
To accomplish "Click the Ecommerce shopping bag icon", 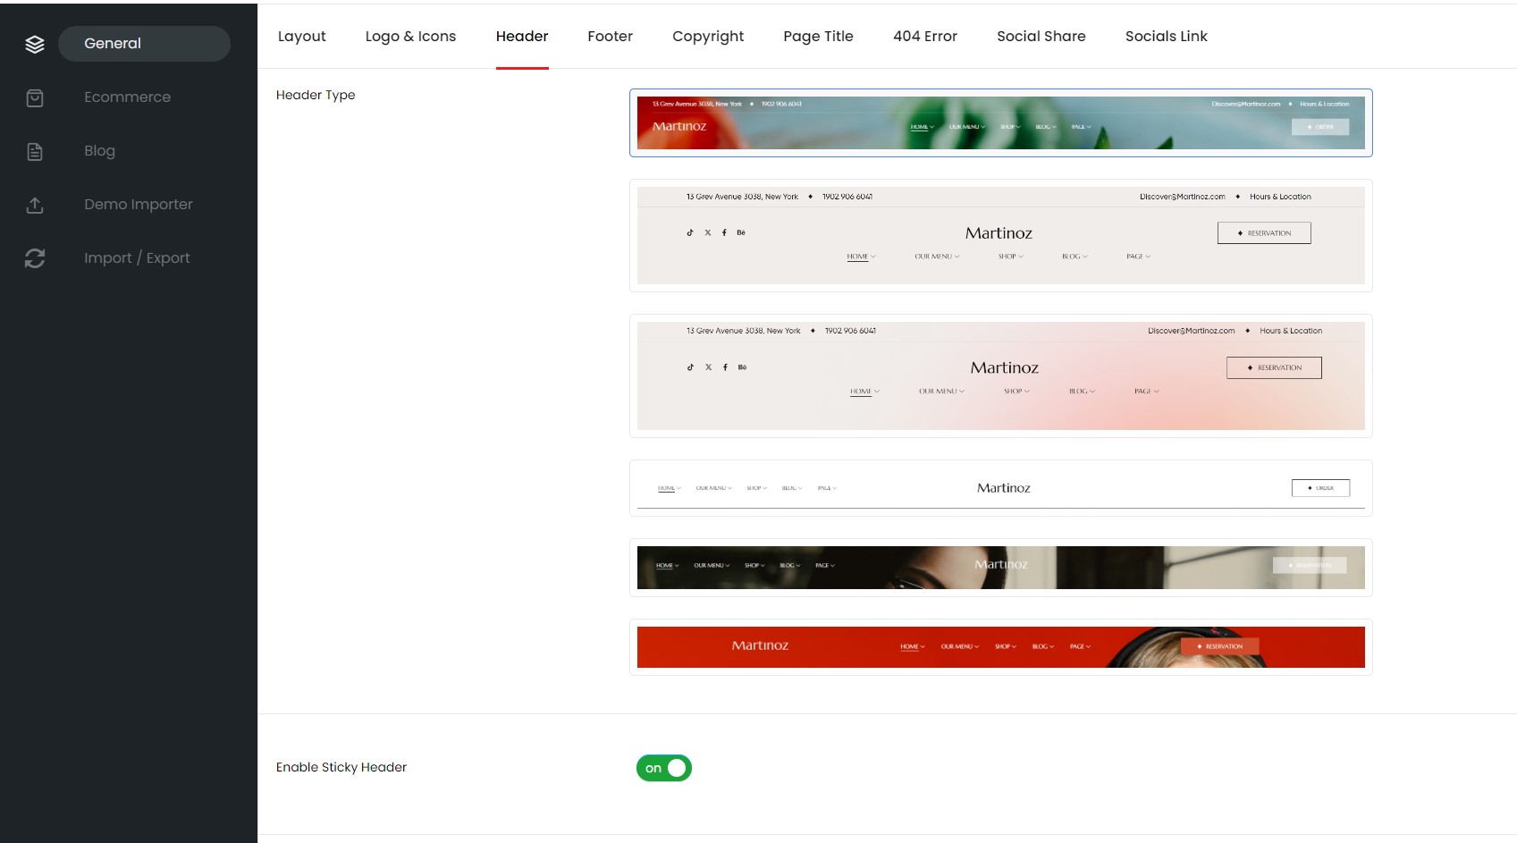I will point(35,97).
